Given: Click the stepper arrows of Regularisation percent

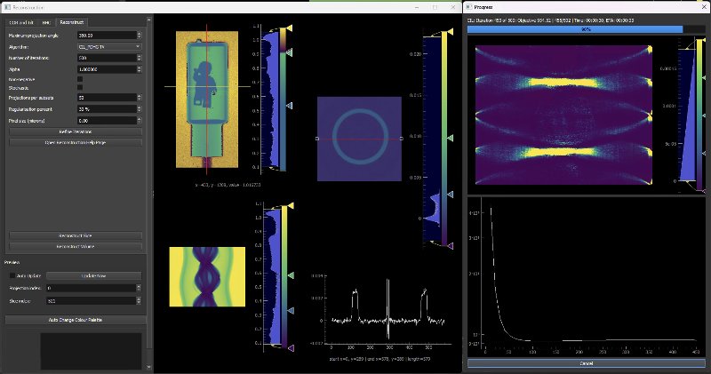Looking at the screenshot, I should (x=140, y=109).
